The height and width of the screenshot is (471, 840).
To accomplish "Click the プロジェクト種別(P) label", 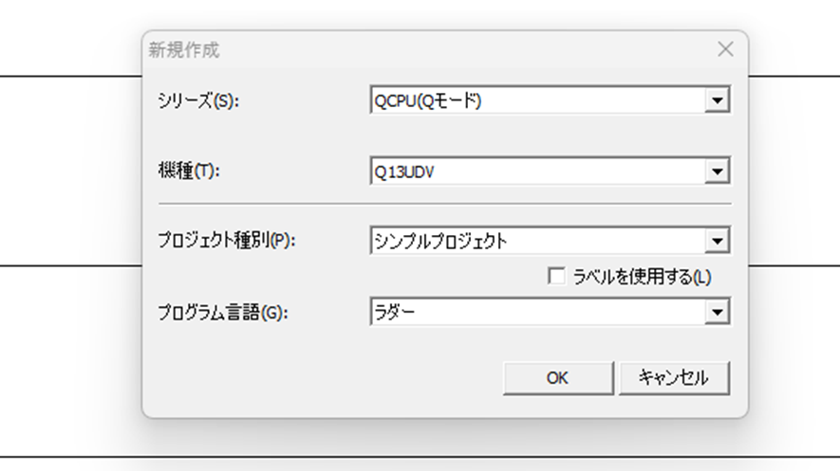I will click(227, 241).
